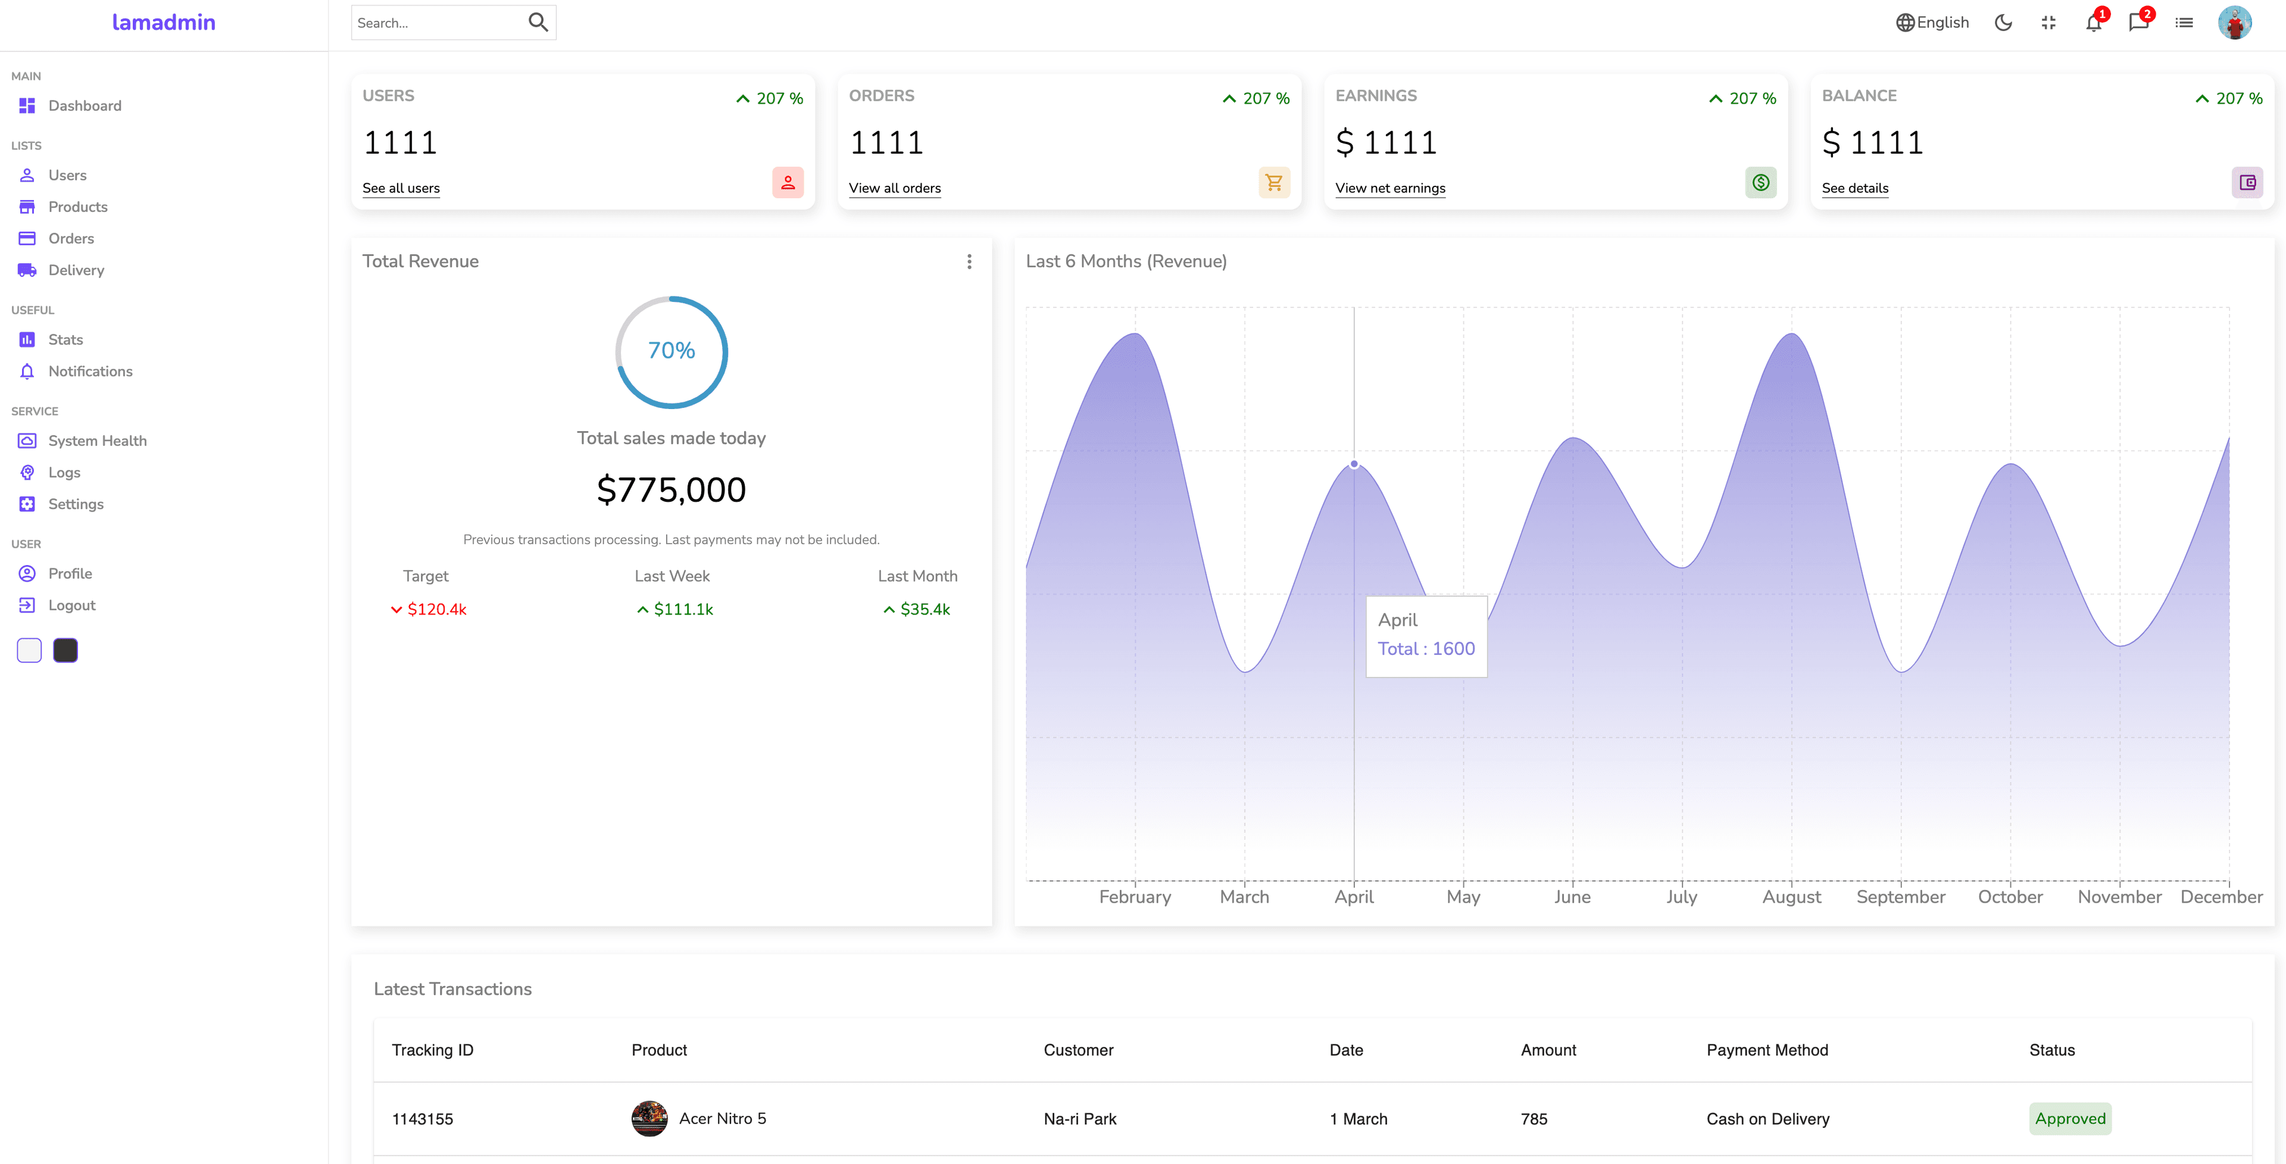This screenshot has height=1164, width=2286.
Task: Click the View net earnings link
Action: click(x=1389, y=188)
